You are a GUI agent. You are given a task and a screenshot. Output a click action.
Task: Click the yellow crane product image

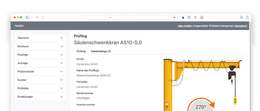coord(203,85)
